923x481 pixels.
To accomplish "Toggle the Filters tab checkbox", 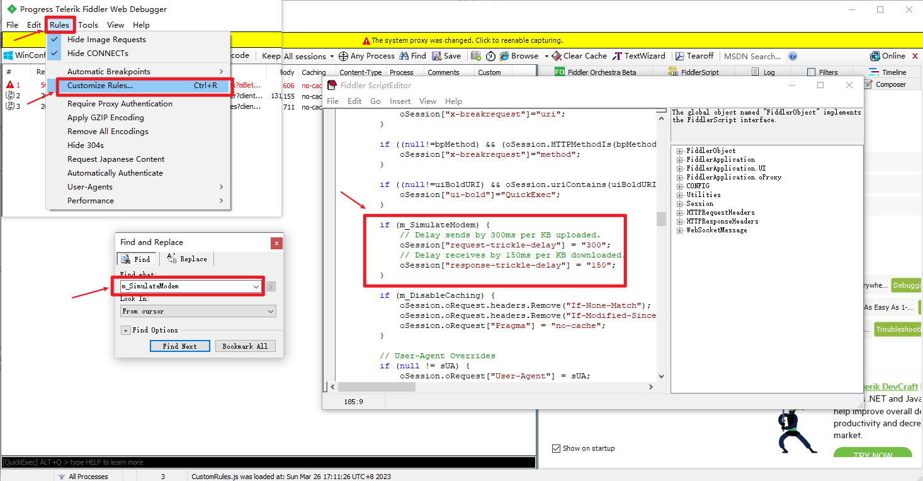I will tap(811, 72).
